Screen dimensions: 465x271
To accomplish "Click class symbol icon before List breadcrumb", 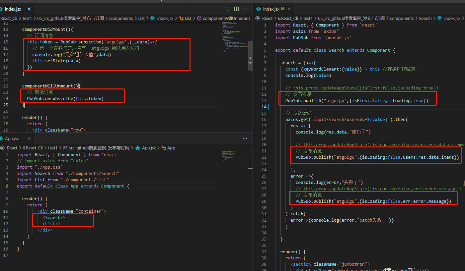I will [181, 18].
